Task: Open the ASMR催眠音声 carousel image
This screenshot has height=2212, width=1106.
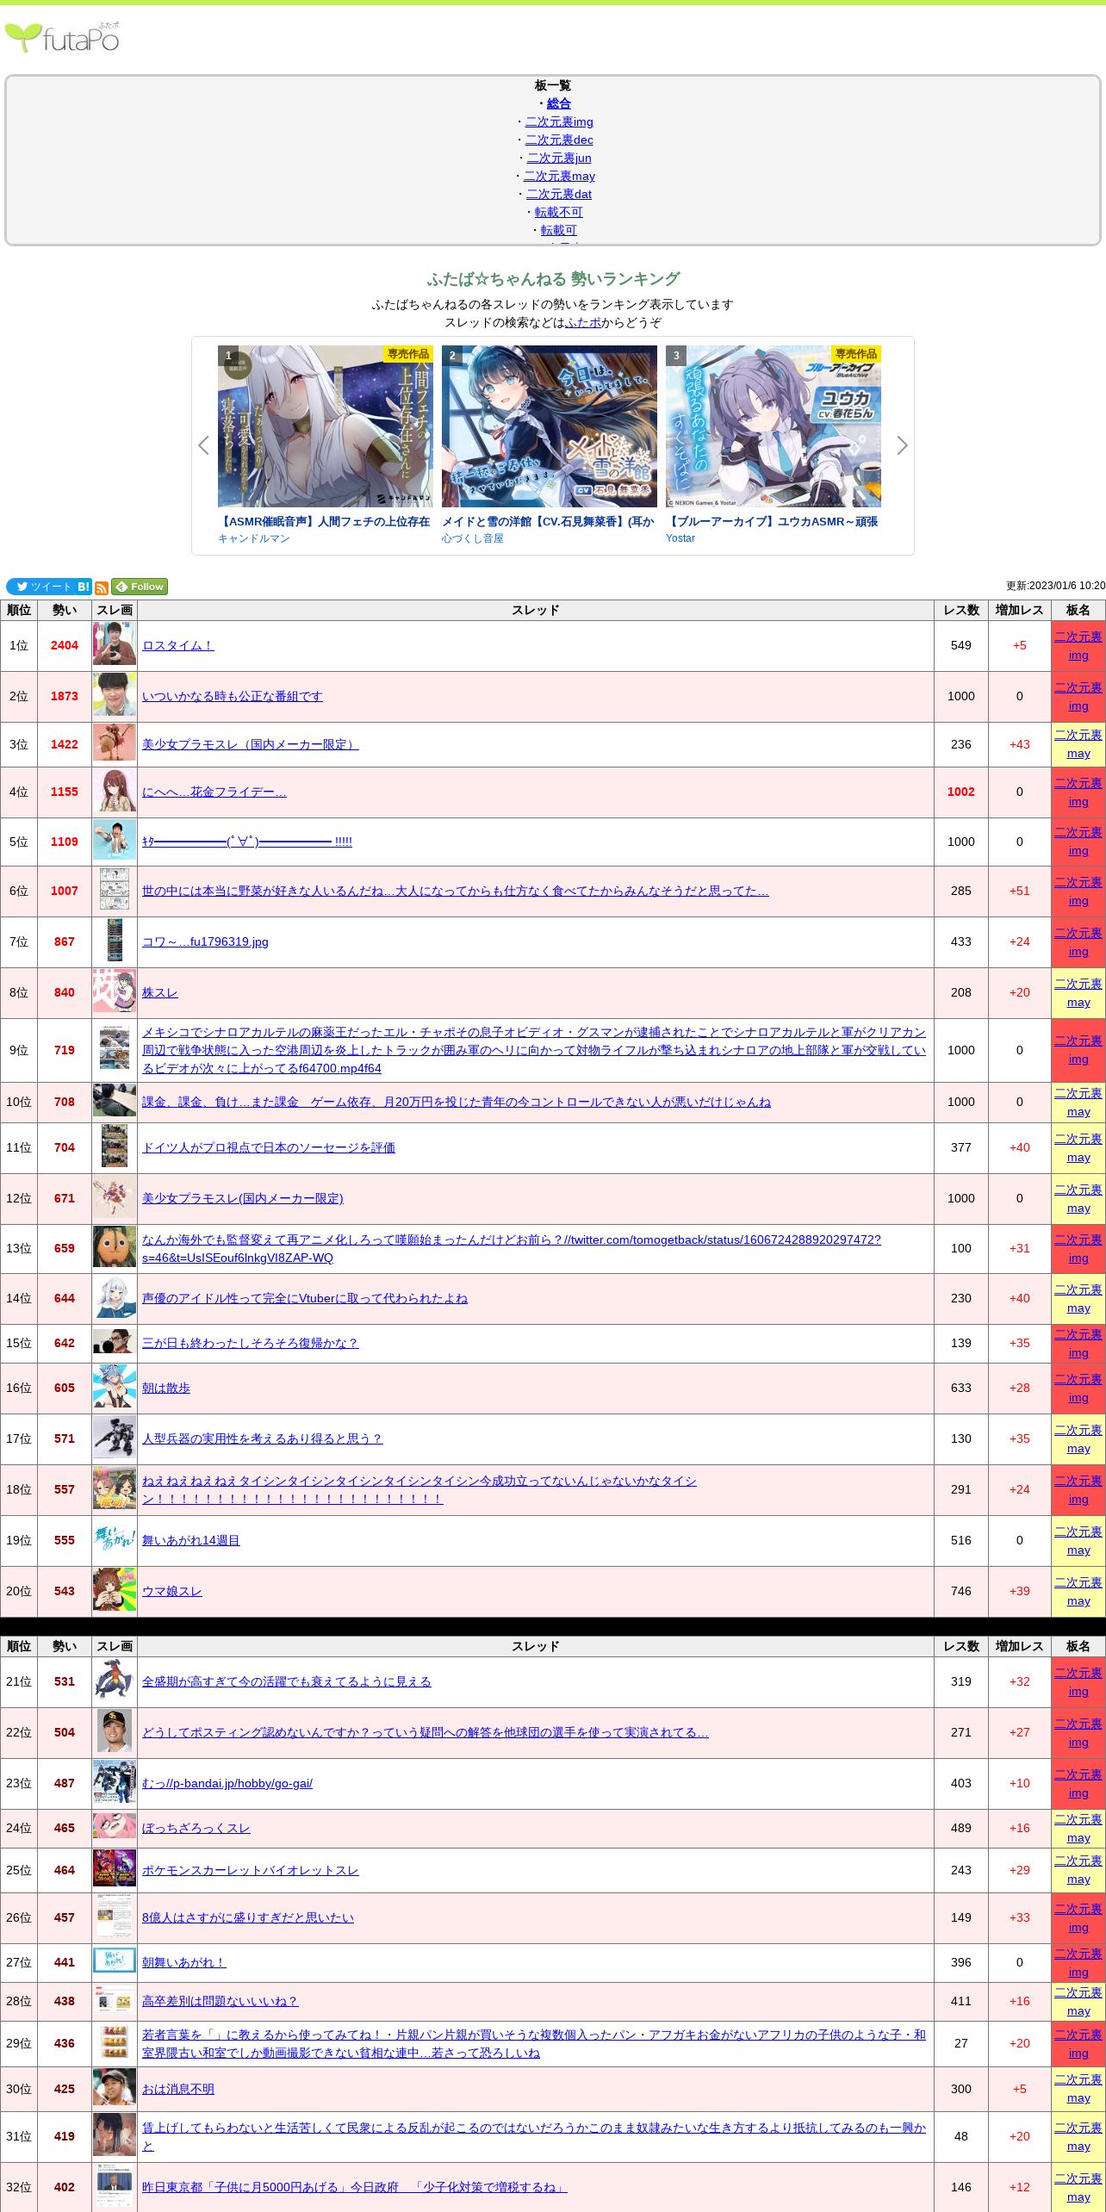Action: [326, 426]
